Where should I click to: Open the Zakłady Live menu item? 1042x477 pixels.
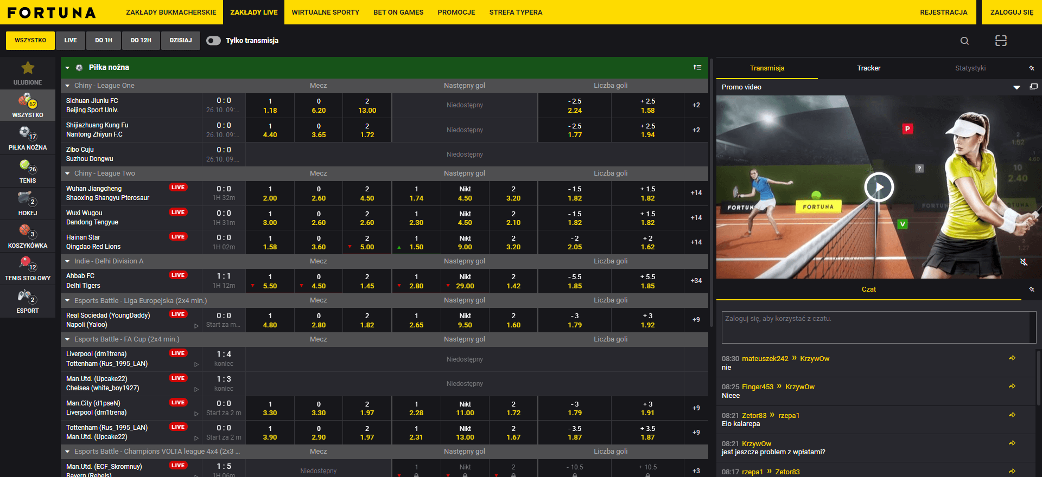point(254,12)
